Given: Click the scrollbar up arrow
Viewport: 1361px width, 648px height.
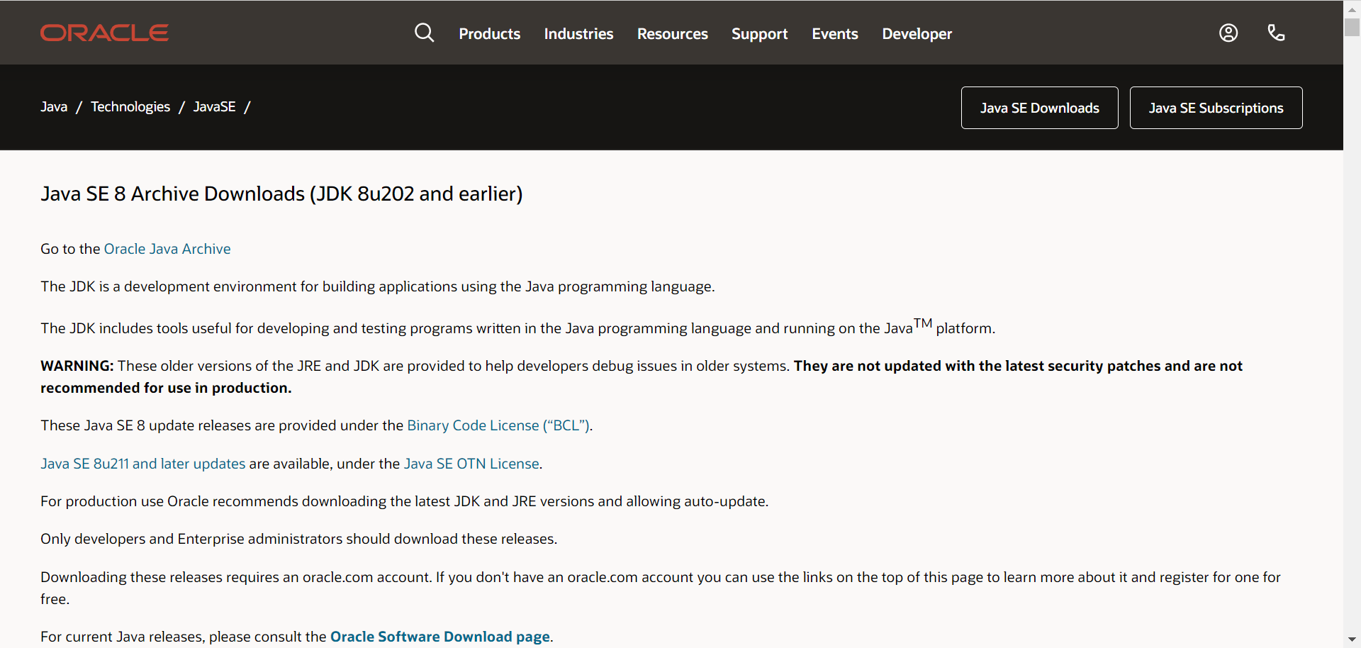Looking at the screenshot, I should (x=1352, y=9).
